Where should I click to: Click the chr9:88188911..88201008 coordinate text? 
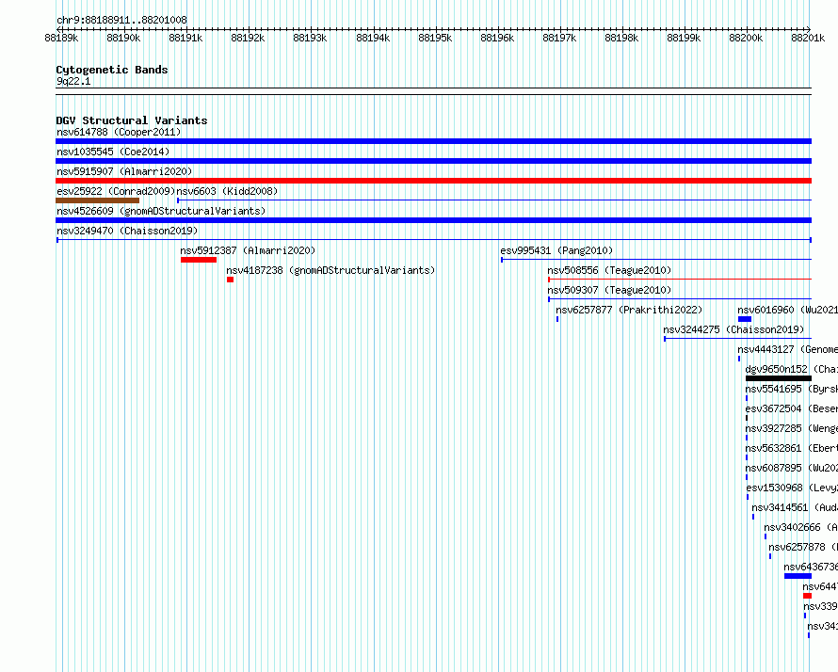121,21
